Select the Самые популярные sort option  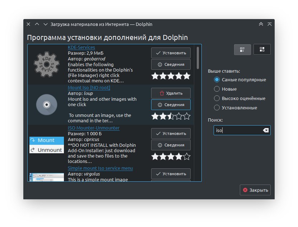click(x=240, y=80)
